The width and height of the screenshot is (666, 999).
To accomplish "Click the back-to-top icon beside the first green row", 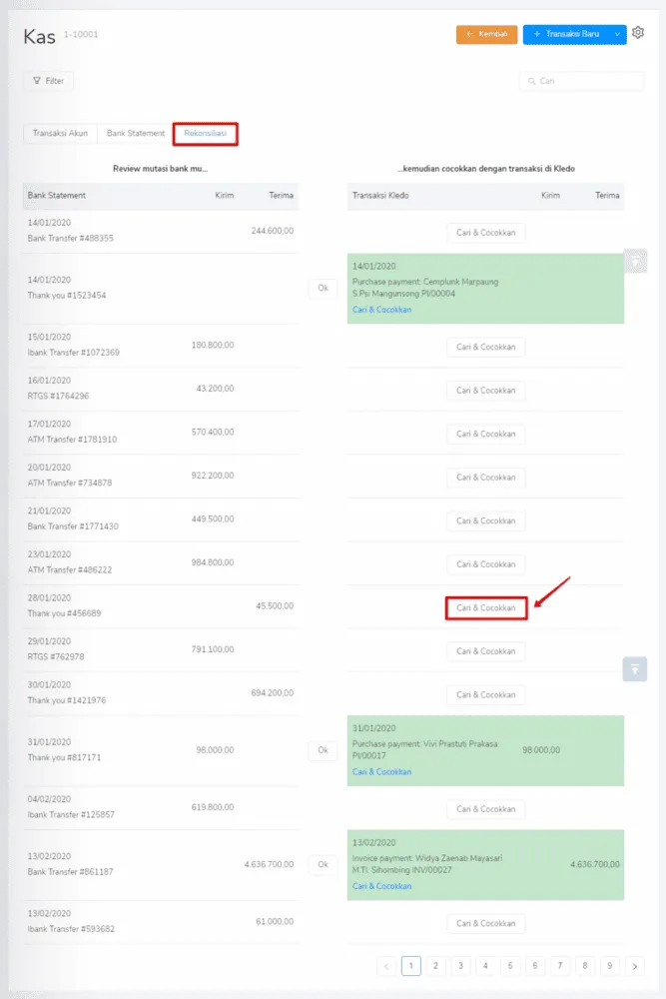I will (635, 261).
